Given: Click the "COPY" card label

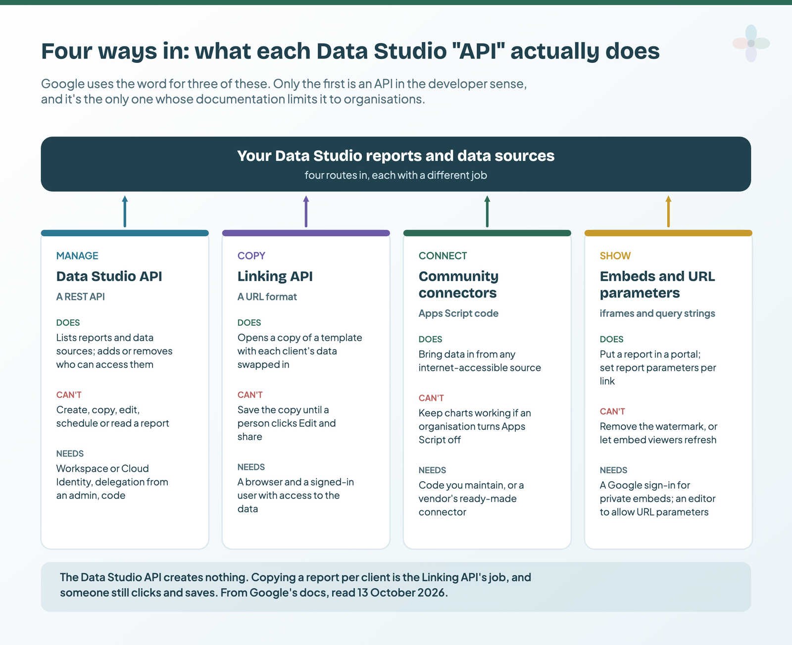Looking at the screenshot, I should point(251,256).
